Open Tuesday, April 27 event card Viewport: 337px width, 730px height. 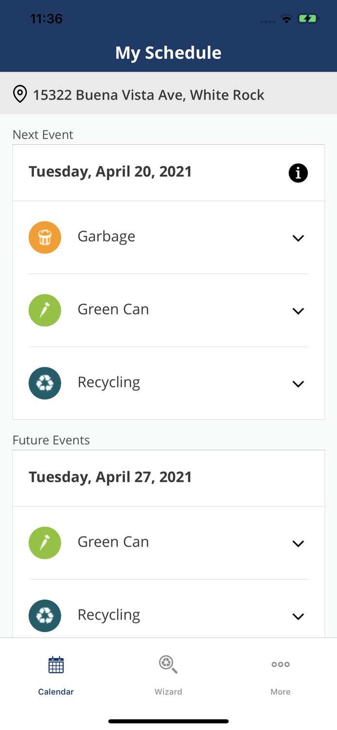tap(110, 477)
